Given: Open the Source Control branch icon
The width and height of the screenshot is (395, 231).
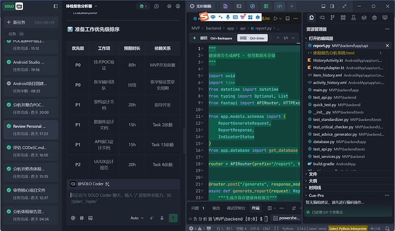Looking at the screenshot, I should coord(333,17).
